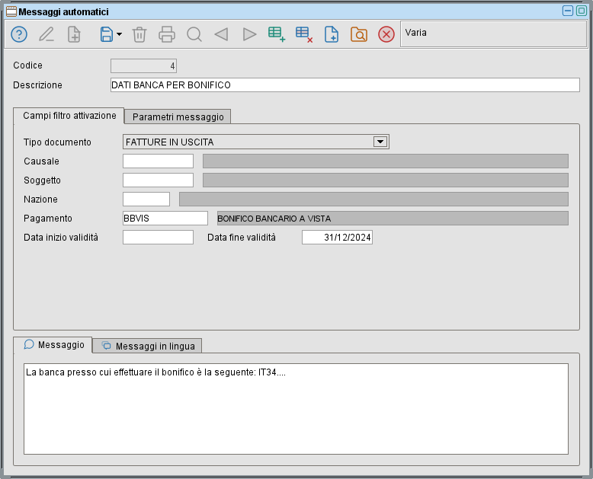The image size is (593, 479).
Task: Click the Soggetto code input field
Action: point(158,180)
